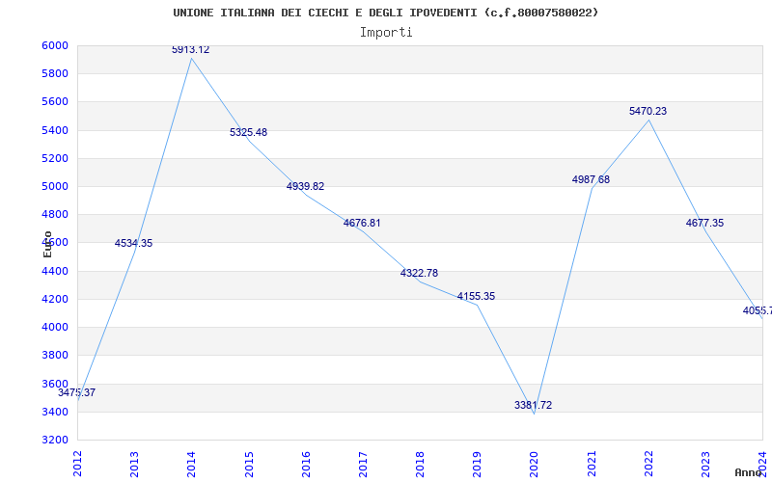Select the 4534.35 data label
The width and height of the screenshot is (772, 482).
(x=133, y=243)
